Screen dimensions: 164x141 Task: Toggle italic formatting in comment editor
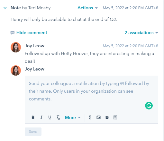pyautogui.click(x=41, y=117)
